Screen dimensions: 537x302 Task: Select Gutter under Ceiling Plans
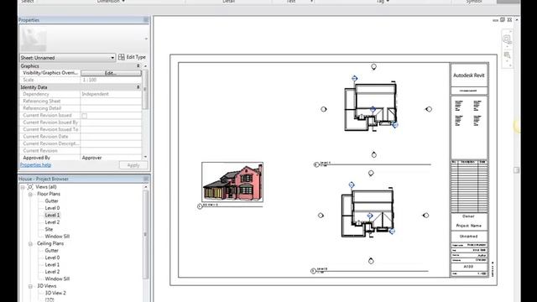click(52, 251)
